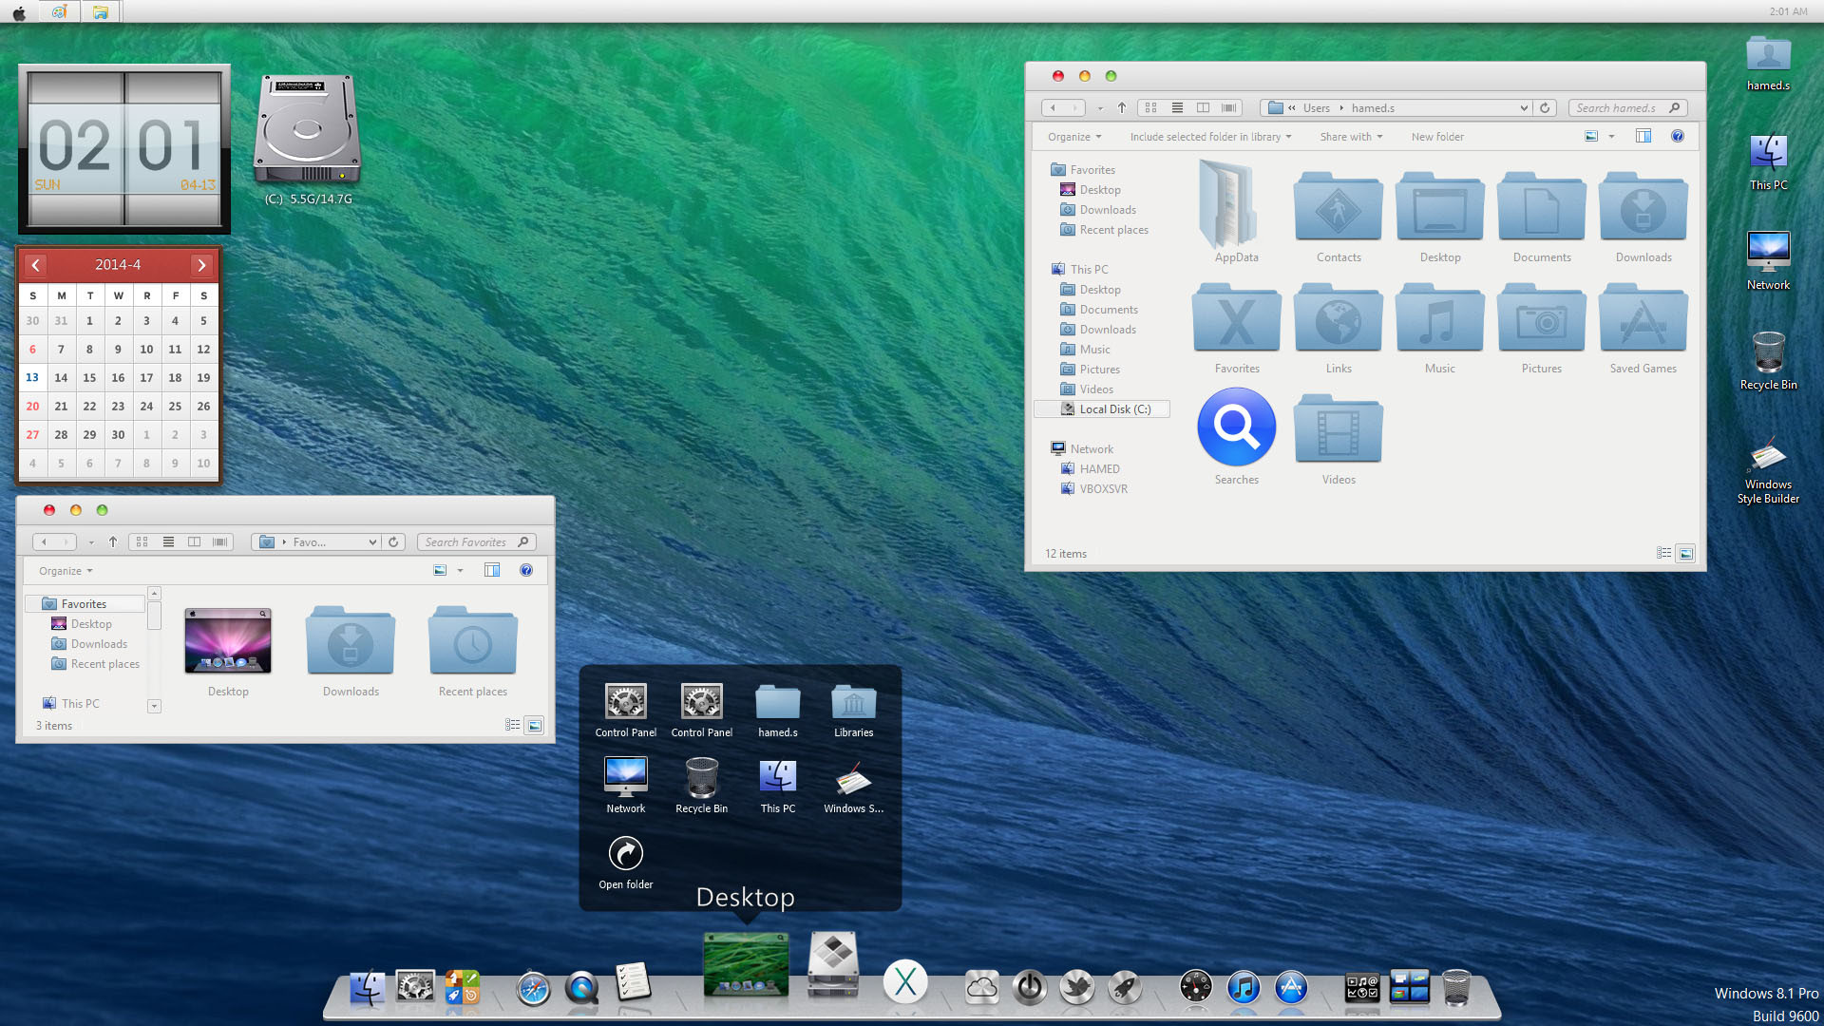Open the Finder application icon

pyautogui.click(x=367, y=988)
